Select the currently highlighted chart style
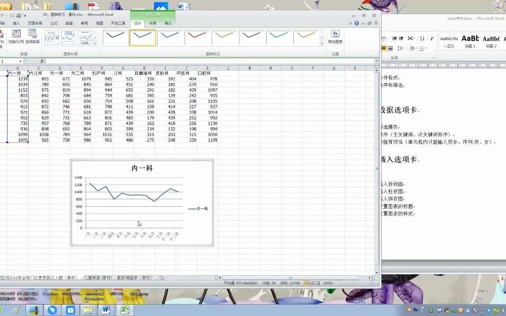This screenshot has width=506, height=316. click(142, 38)
